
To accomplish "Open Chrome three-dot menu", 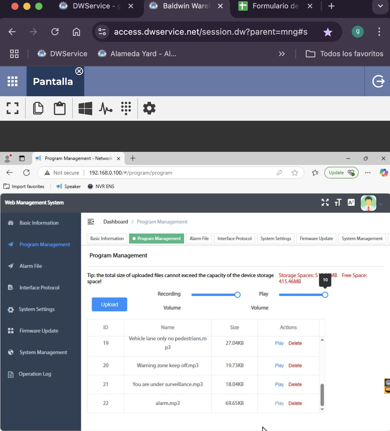I will coord(379,32).
